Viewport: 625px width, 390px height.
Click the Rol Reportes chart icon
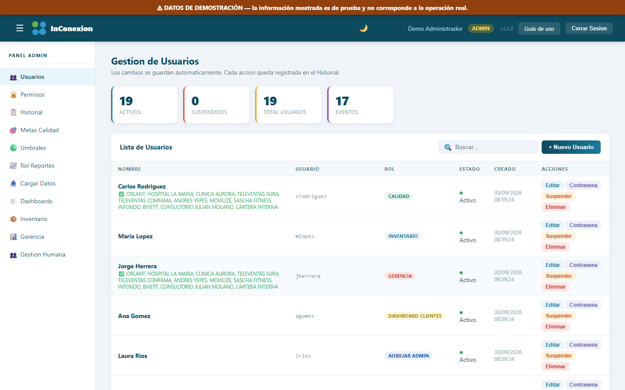(x=13, y=166)
